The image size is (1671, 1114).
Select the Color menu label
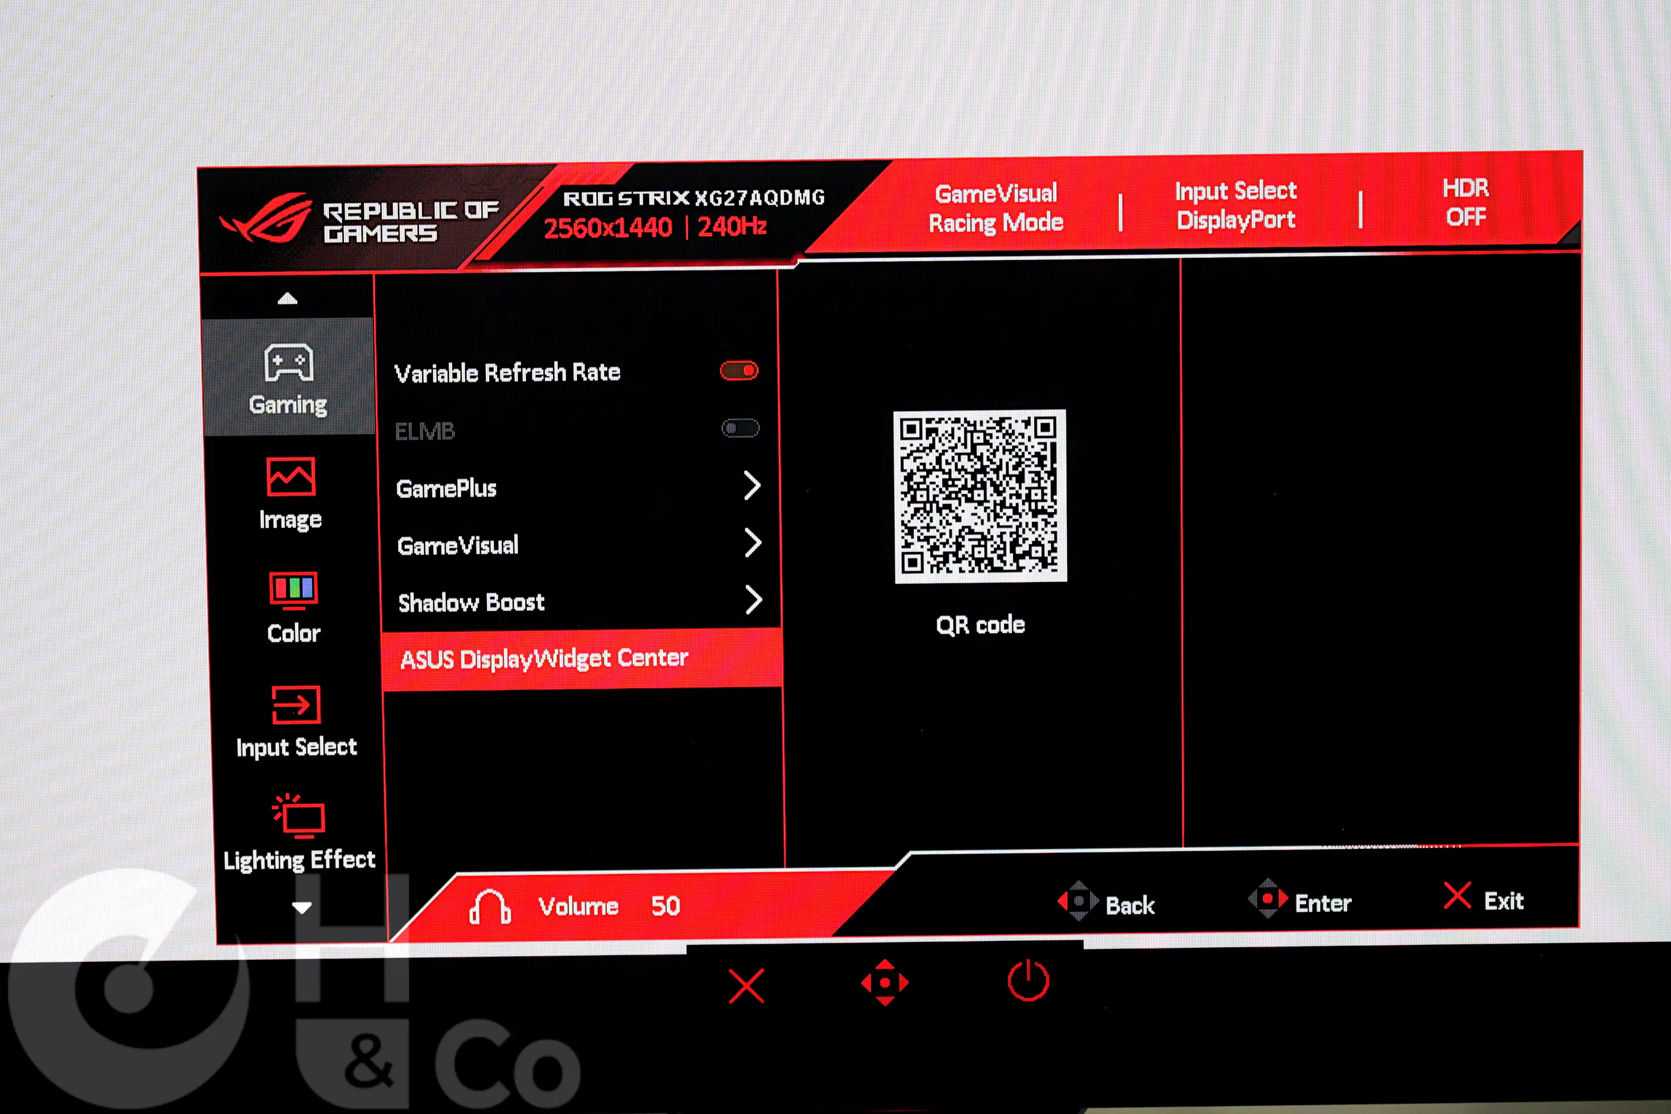coord(294,633)
